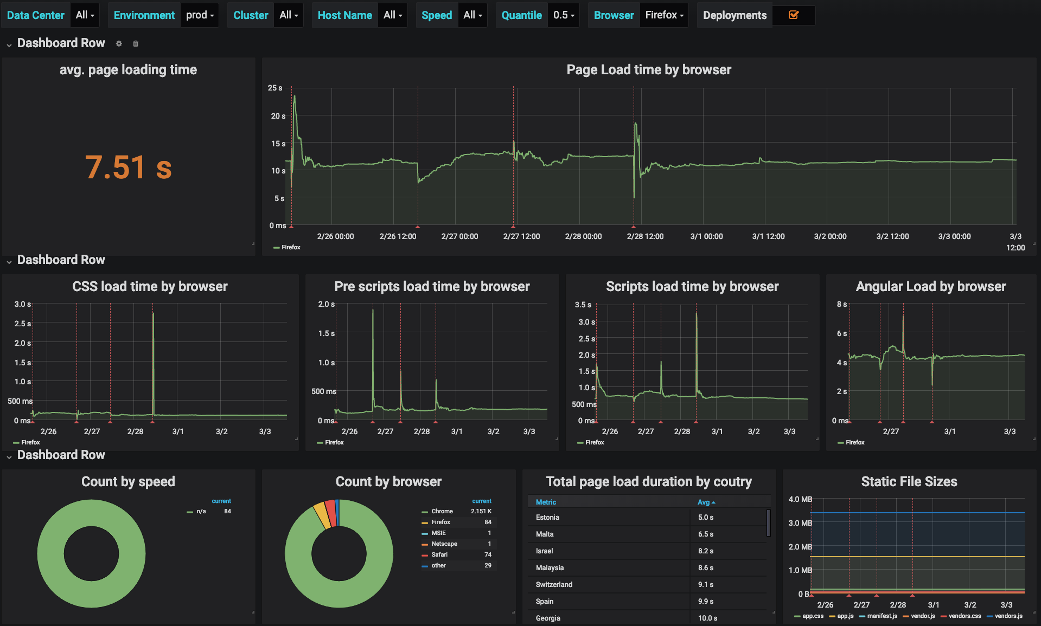
Task: Open Scripts load time by browser panel title
Action: [x=692, y=286]
